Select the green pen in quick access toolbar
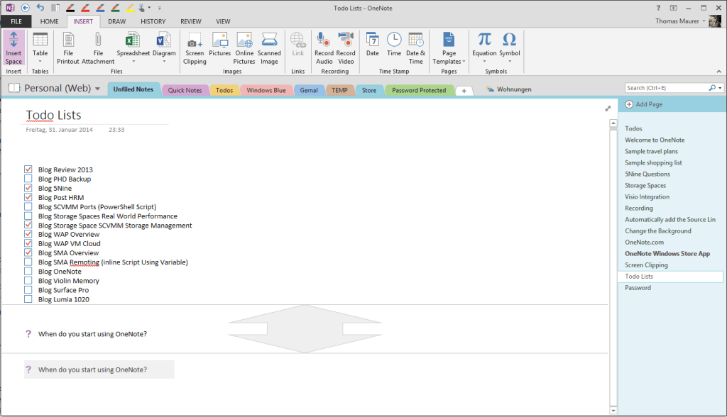Viewport: 727px width, 417px height. click(116, 7)
